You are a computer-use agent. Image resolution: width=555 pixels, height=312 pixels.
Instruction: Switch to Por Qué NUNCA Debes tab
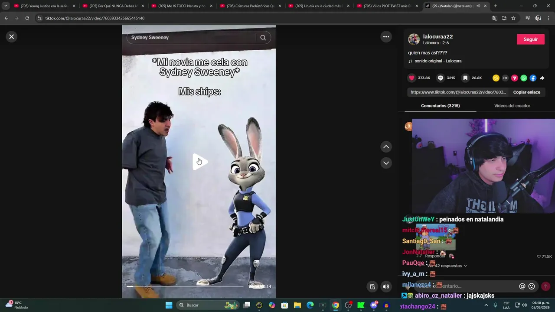[113, 6]
